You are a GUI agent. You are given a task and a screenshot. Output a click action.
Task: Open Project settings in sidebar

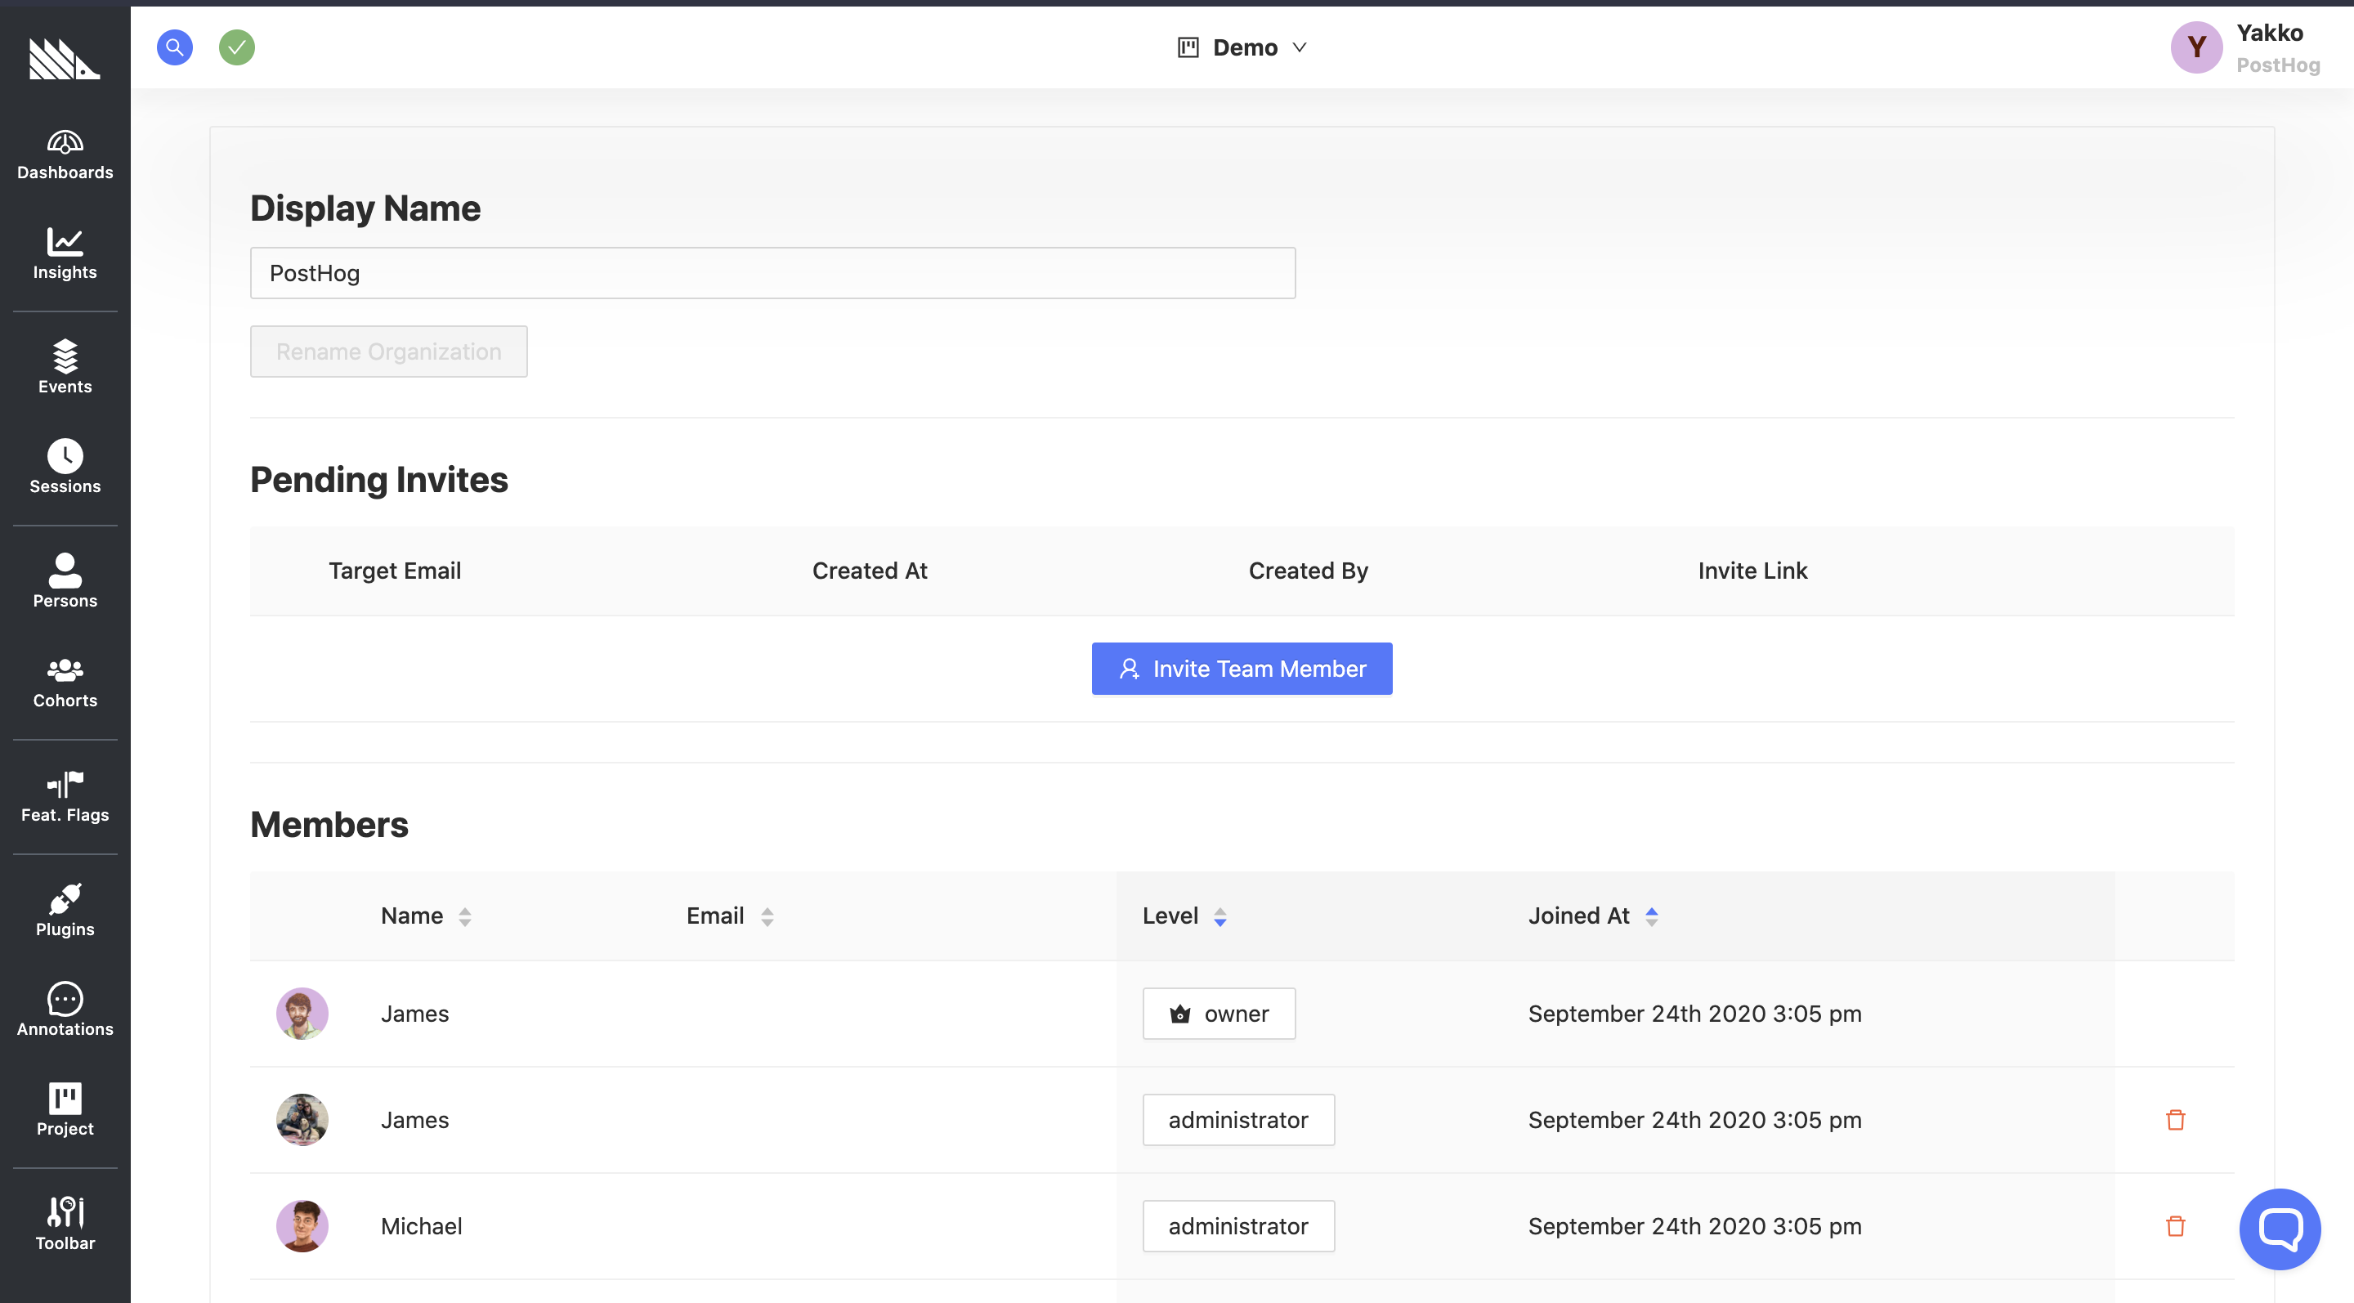pos(65,1109)
